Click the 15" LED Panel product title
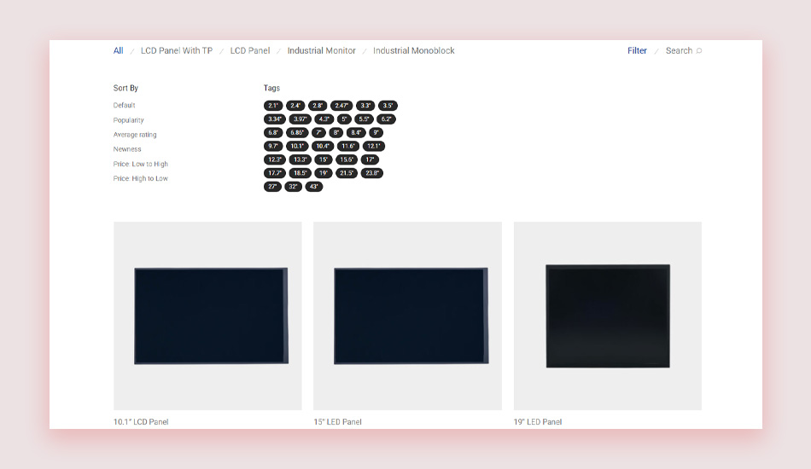This screenshot has width=811, height=469. pos(337,421)
